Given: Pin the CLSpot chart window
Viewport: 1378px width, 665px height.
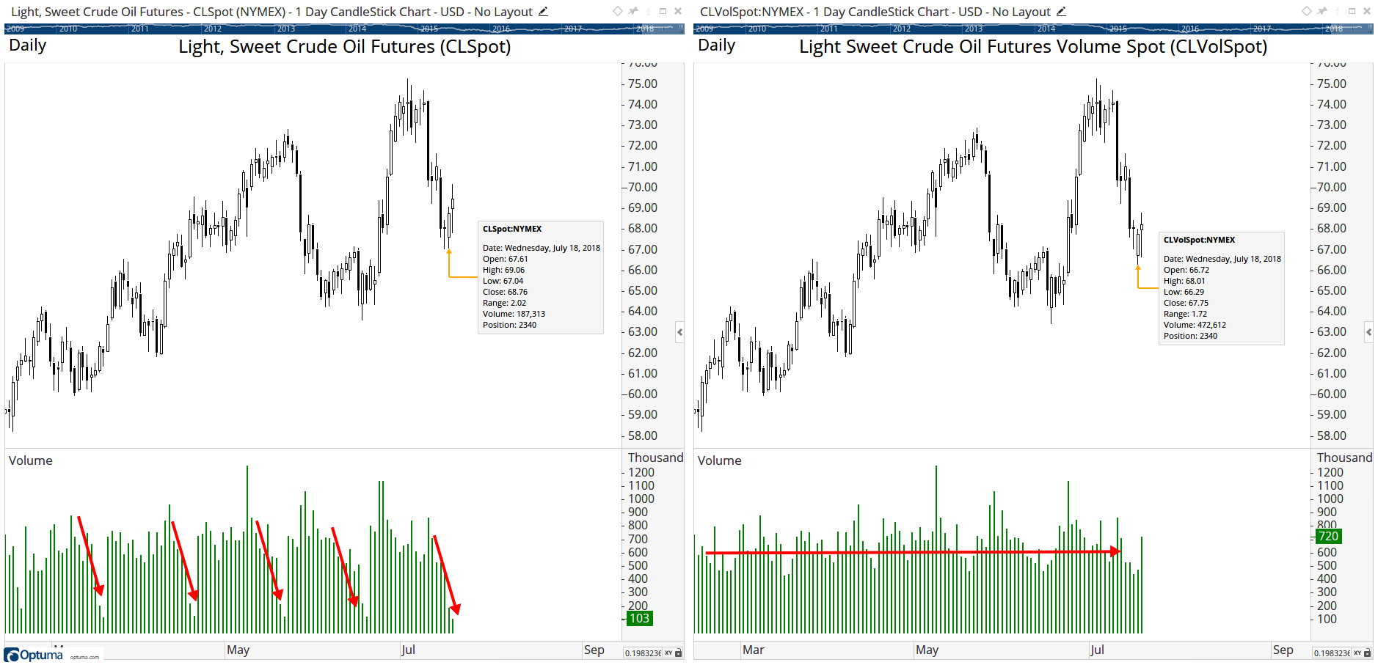Looking at the screenshot, I should point(633,11).
